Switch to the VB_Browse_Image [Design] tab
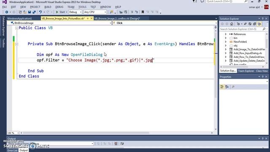This screenshot has width=270, height=152. tap(117, 19)
